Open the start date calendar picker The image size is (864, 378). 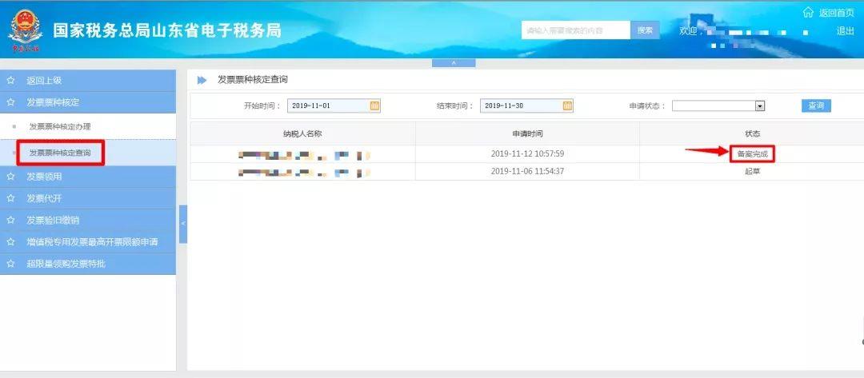tap(374, 105)
